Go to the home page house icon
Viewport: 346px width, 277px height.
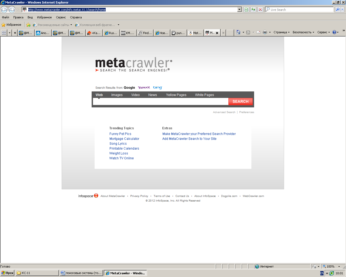pyautogui.click(x=238, y=32)
